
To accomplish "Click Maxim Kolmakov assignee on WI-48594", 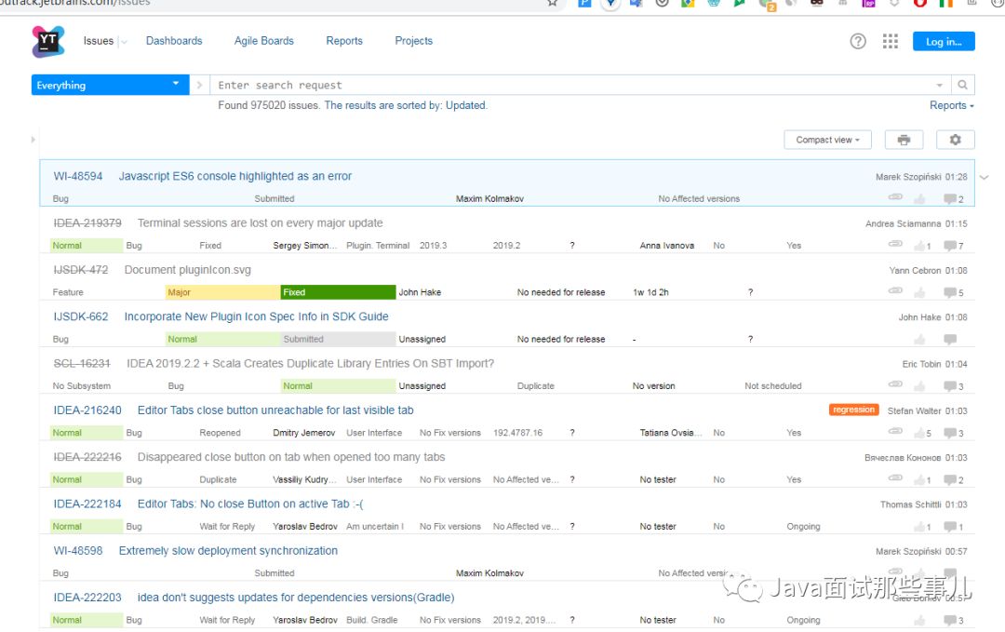I will coord(489,198).
